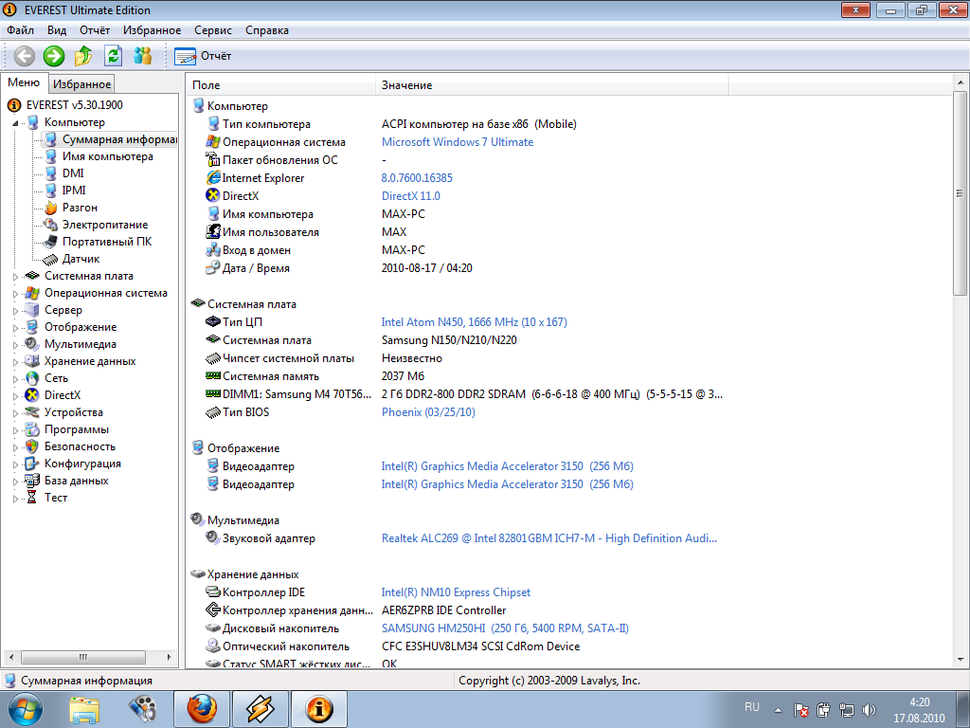Expand the Отображение tree node
Screen dimensions: 970x728
(15, 327)
